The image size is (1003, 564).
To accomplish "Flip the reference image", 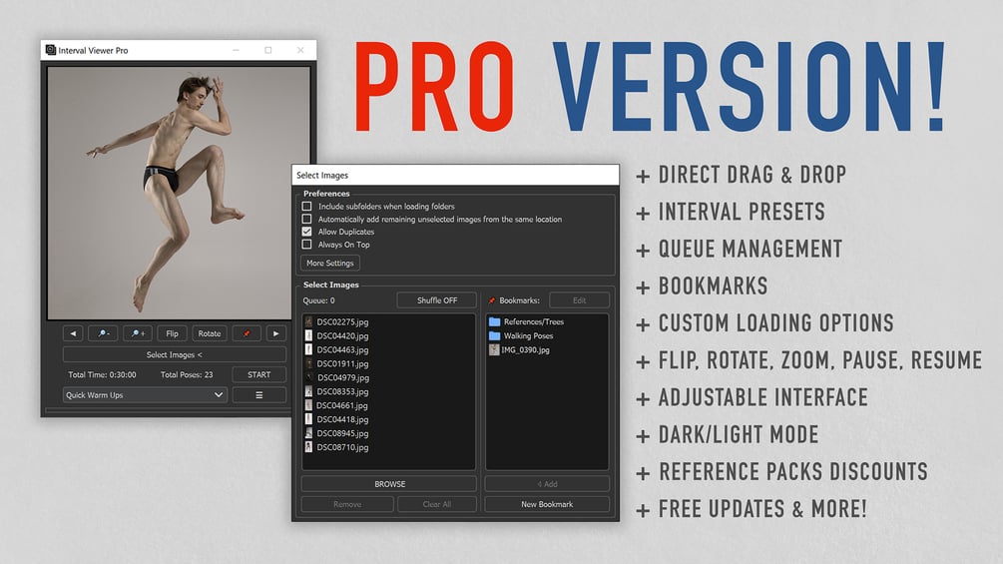I will click(x=172, y=333).
